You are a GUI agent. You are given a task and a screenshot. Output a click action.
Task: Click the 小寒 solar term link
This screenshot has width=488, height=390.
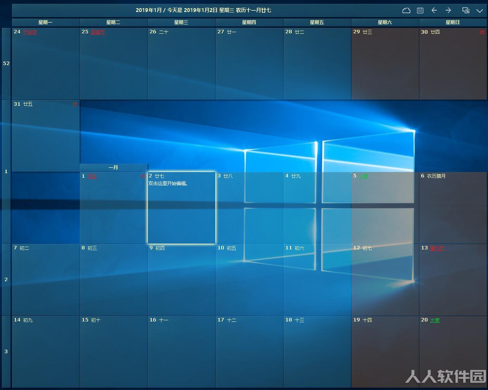[x=363, y=176]
